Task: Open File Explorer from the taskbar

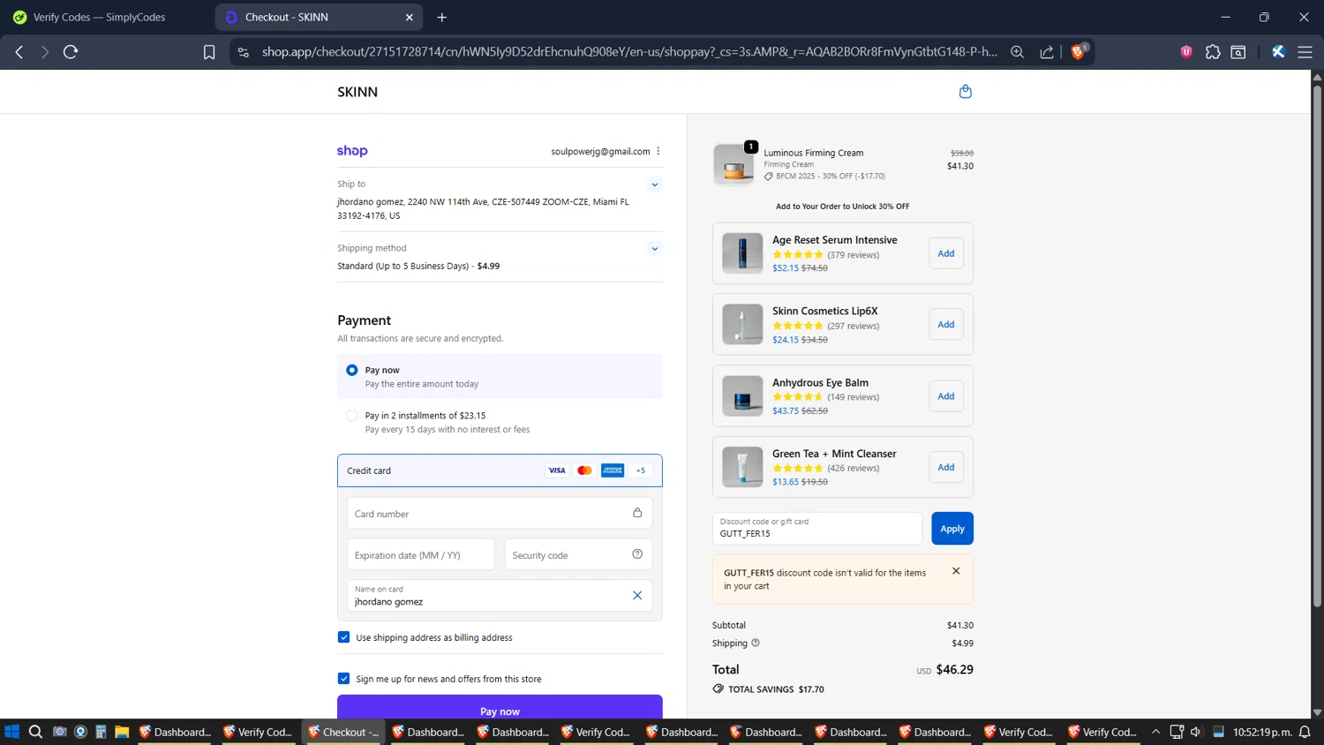Action: pyautogui.click(x=122, y=732)
